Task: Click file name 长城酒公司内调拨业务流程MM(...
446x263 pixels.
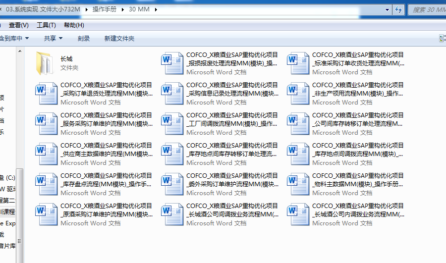Action: [x=358, y=214]
